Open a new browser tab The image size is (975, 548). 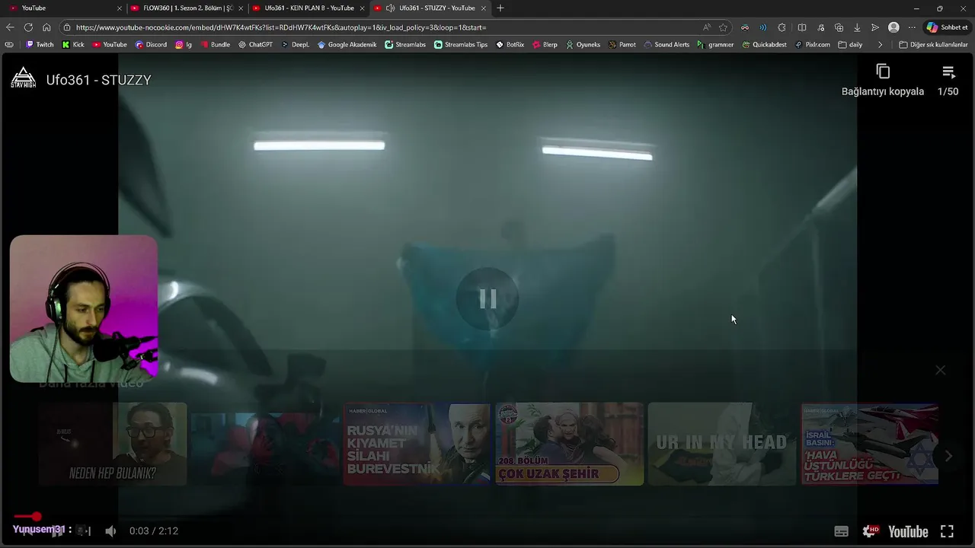tap(500, 8)
